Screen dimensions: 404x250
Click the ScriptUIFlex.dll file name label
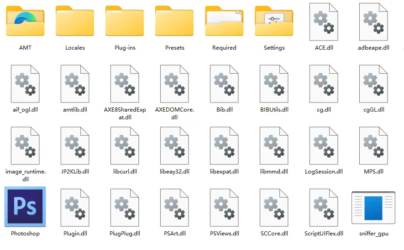(324, 234)
